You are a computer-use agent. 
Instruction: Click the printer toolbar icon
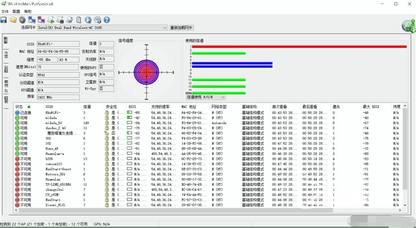click(60, 20)
